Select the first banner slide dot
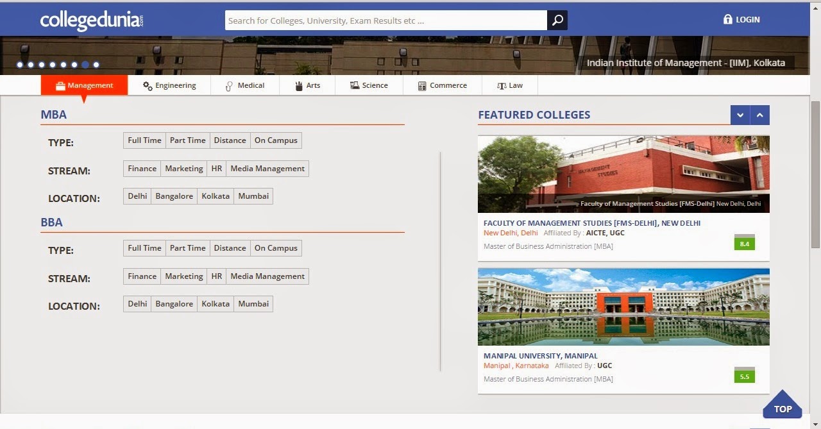821x429 pixels. point(20,65)
